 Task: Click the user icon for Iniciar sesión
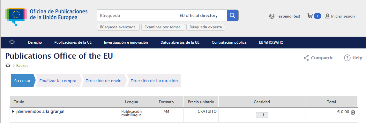pyautogui.click(x=327, y=16)
